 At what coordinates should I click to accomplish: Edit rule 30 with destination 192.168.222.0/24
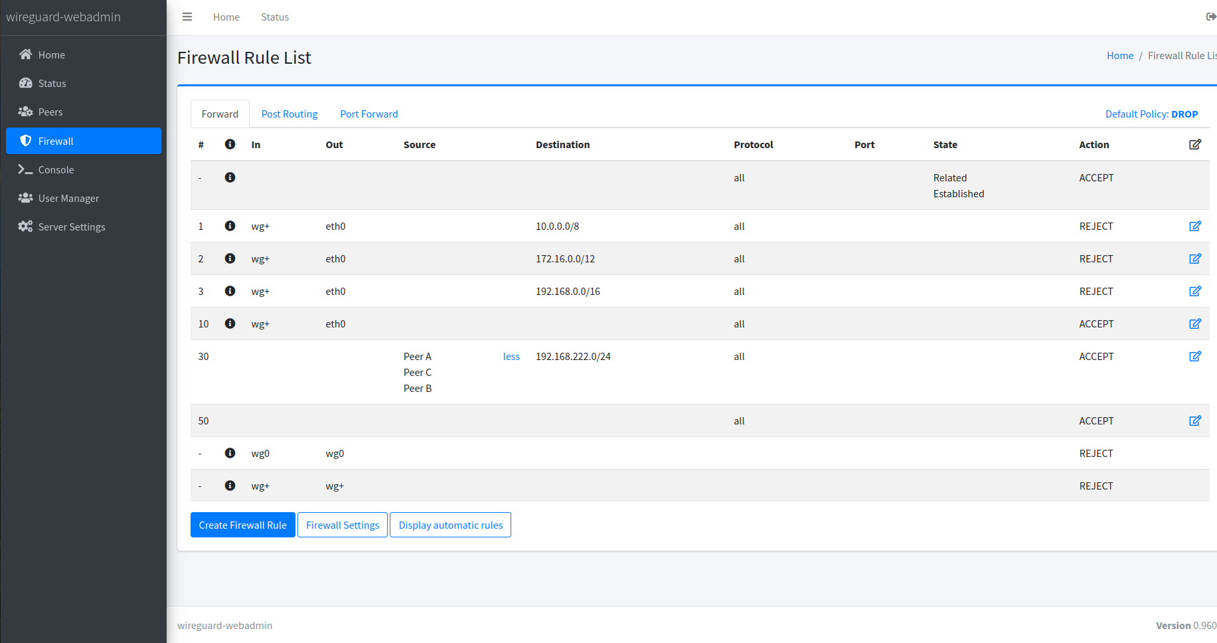click(1194, 357)
